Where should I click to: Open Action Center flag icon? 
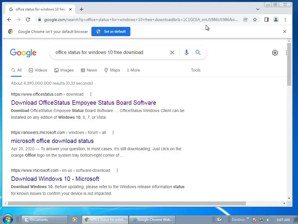[x=254, y=220]
